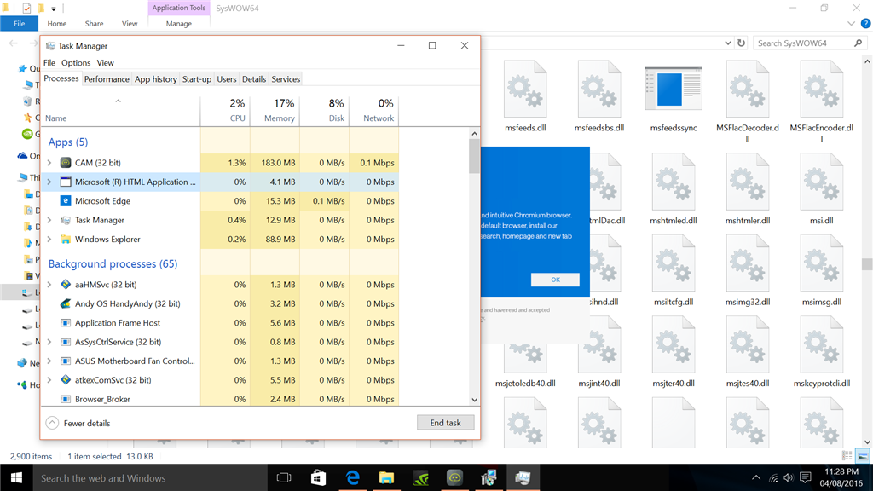Image resolution: width=873 pixels, height=491 pixels.
Task: Open the Action Center notification icon
Action: 805,477
